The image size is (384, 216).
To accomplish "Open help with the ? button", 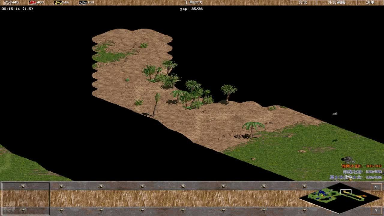I will click(x=376, y=211).
